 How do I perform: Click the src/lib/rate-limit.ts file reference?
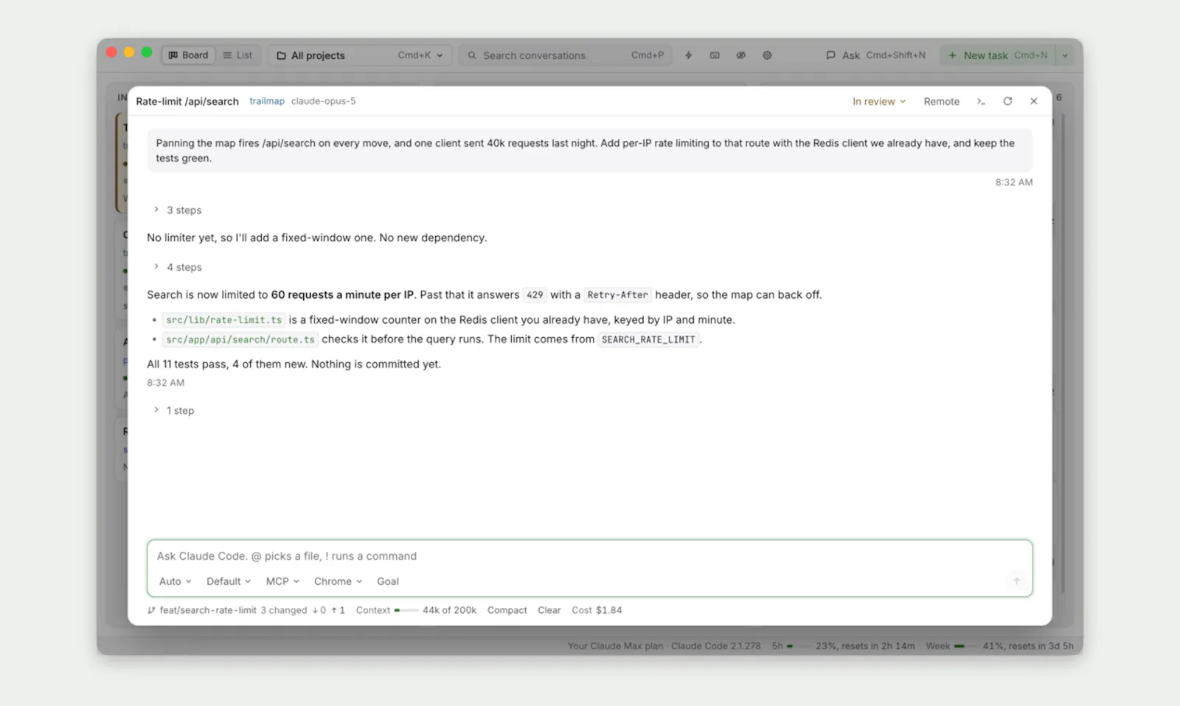coord(223,320)
